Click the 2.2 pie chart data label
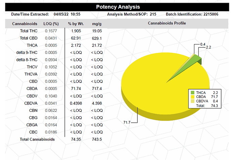The height and width of the screenshot is (160, 232). [208, 47]
